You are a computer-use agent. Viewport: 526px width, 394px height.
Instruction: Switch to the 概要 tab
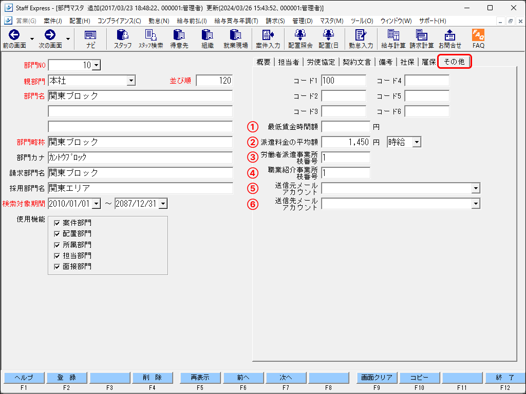point(264,62)
